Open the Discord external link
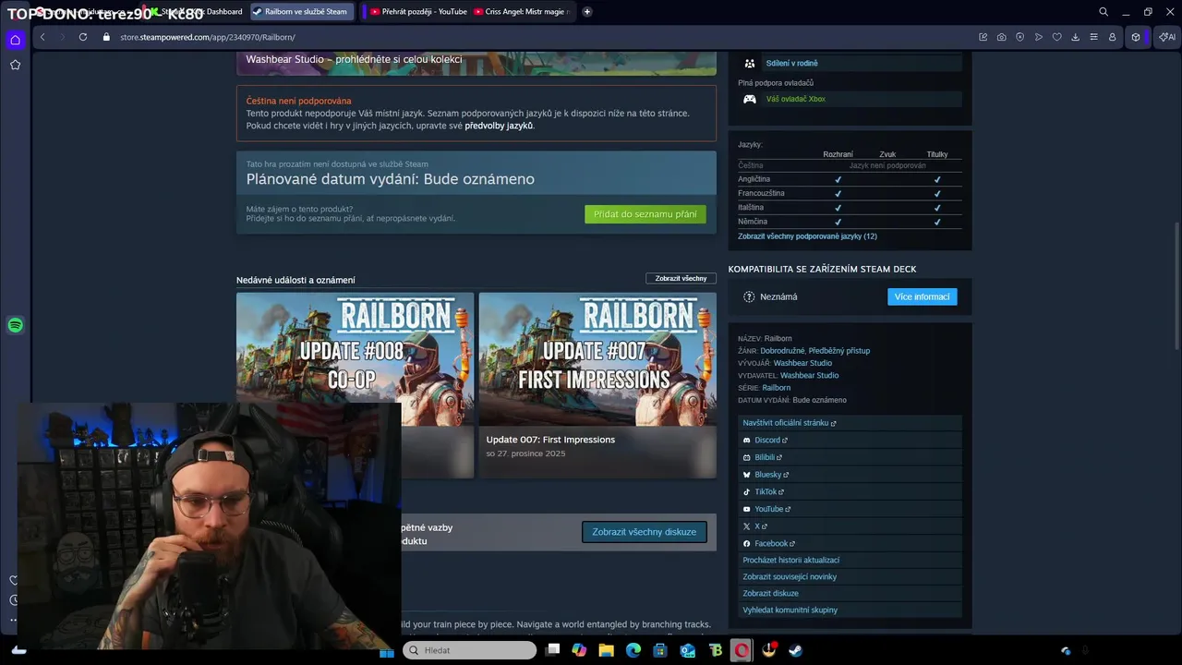1182x665 pixels. pos(850,440)
